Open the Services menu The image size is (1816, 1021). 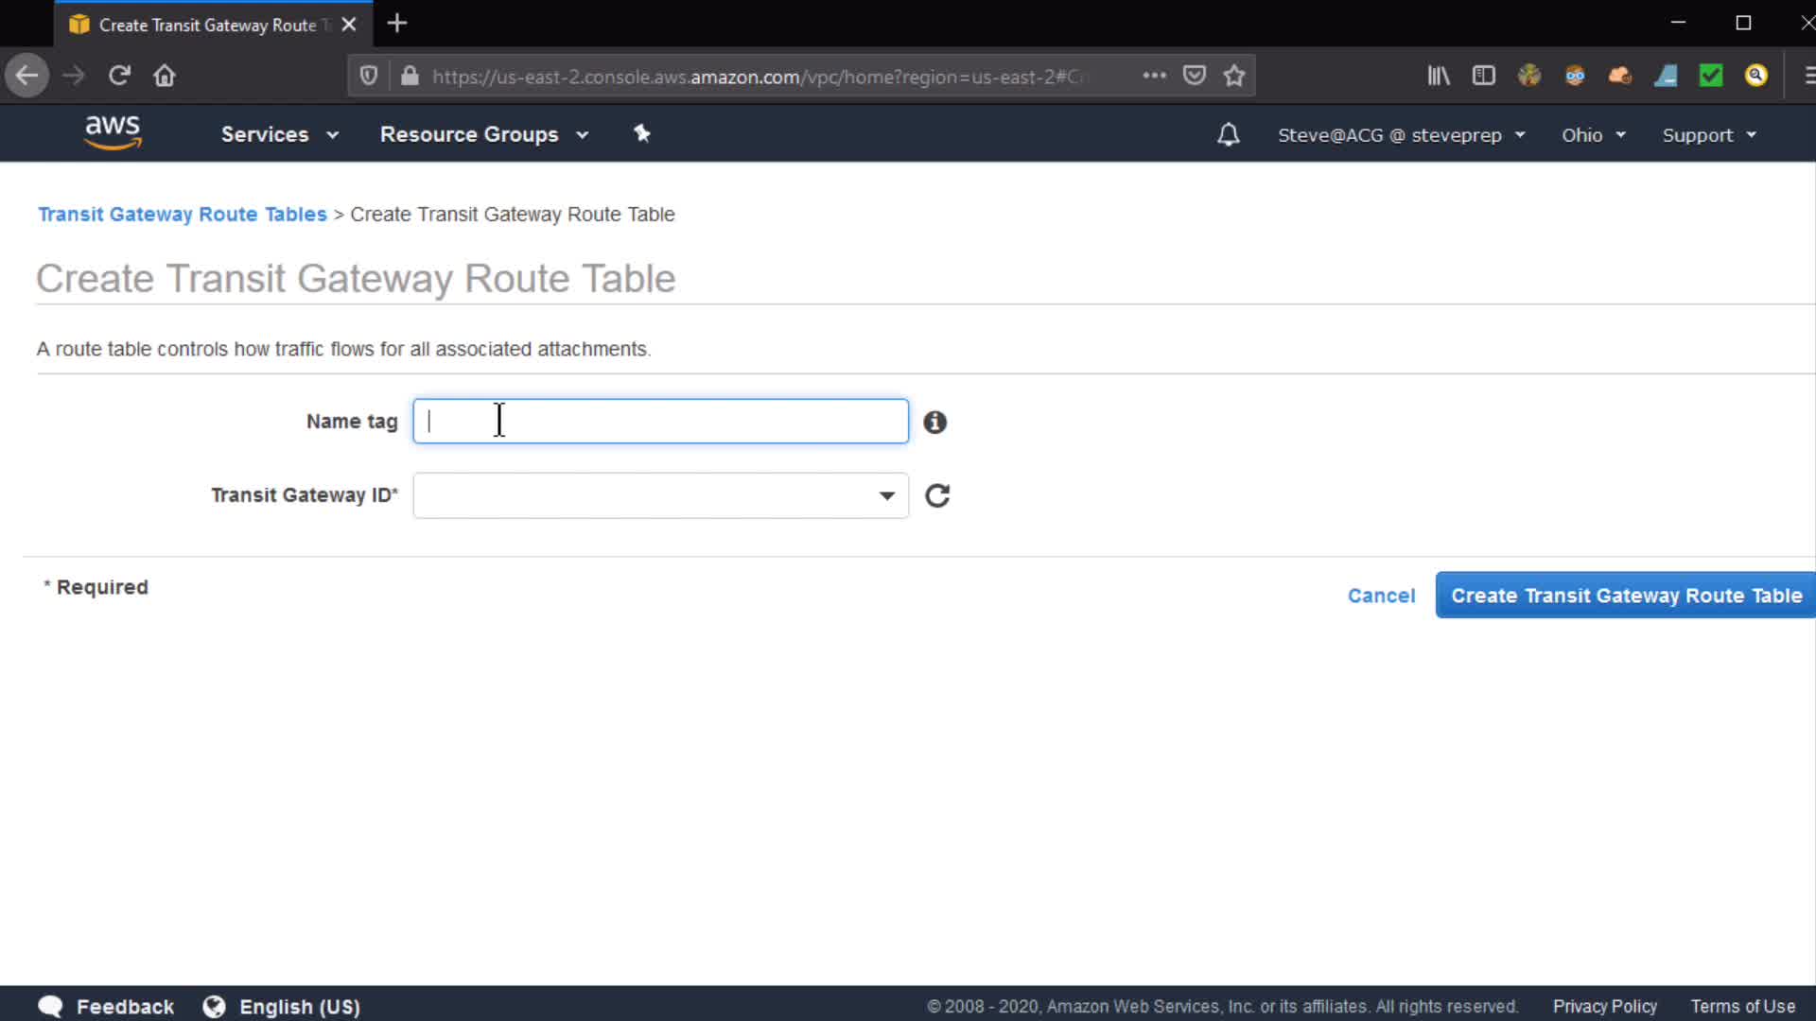(279, 134)
